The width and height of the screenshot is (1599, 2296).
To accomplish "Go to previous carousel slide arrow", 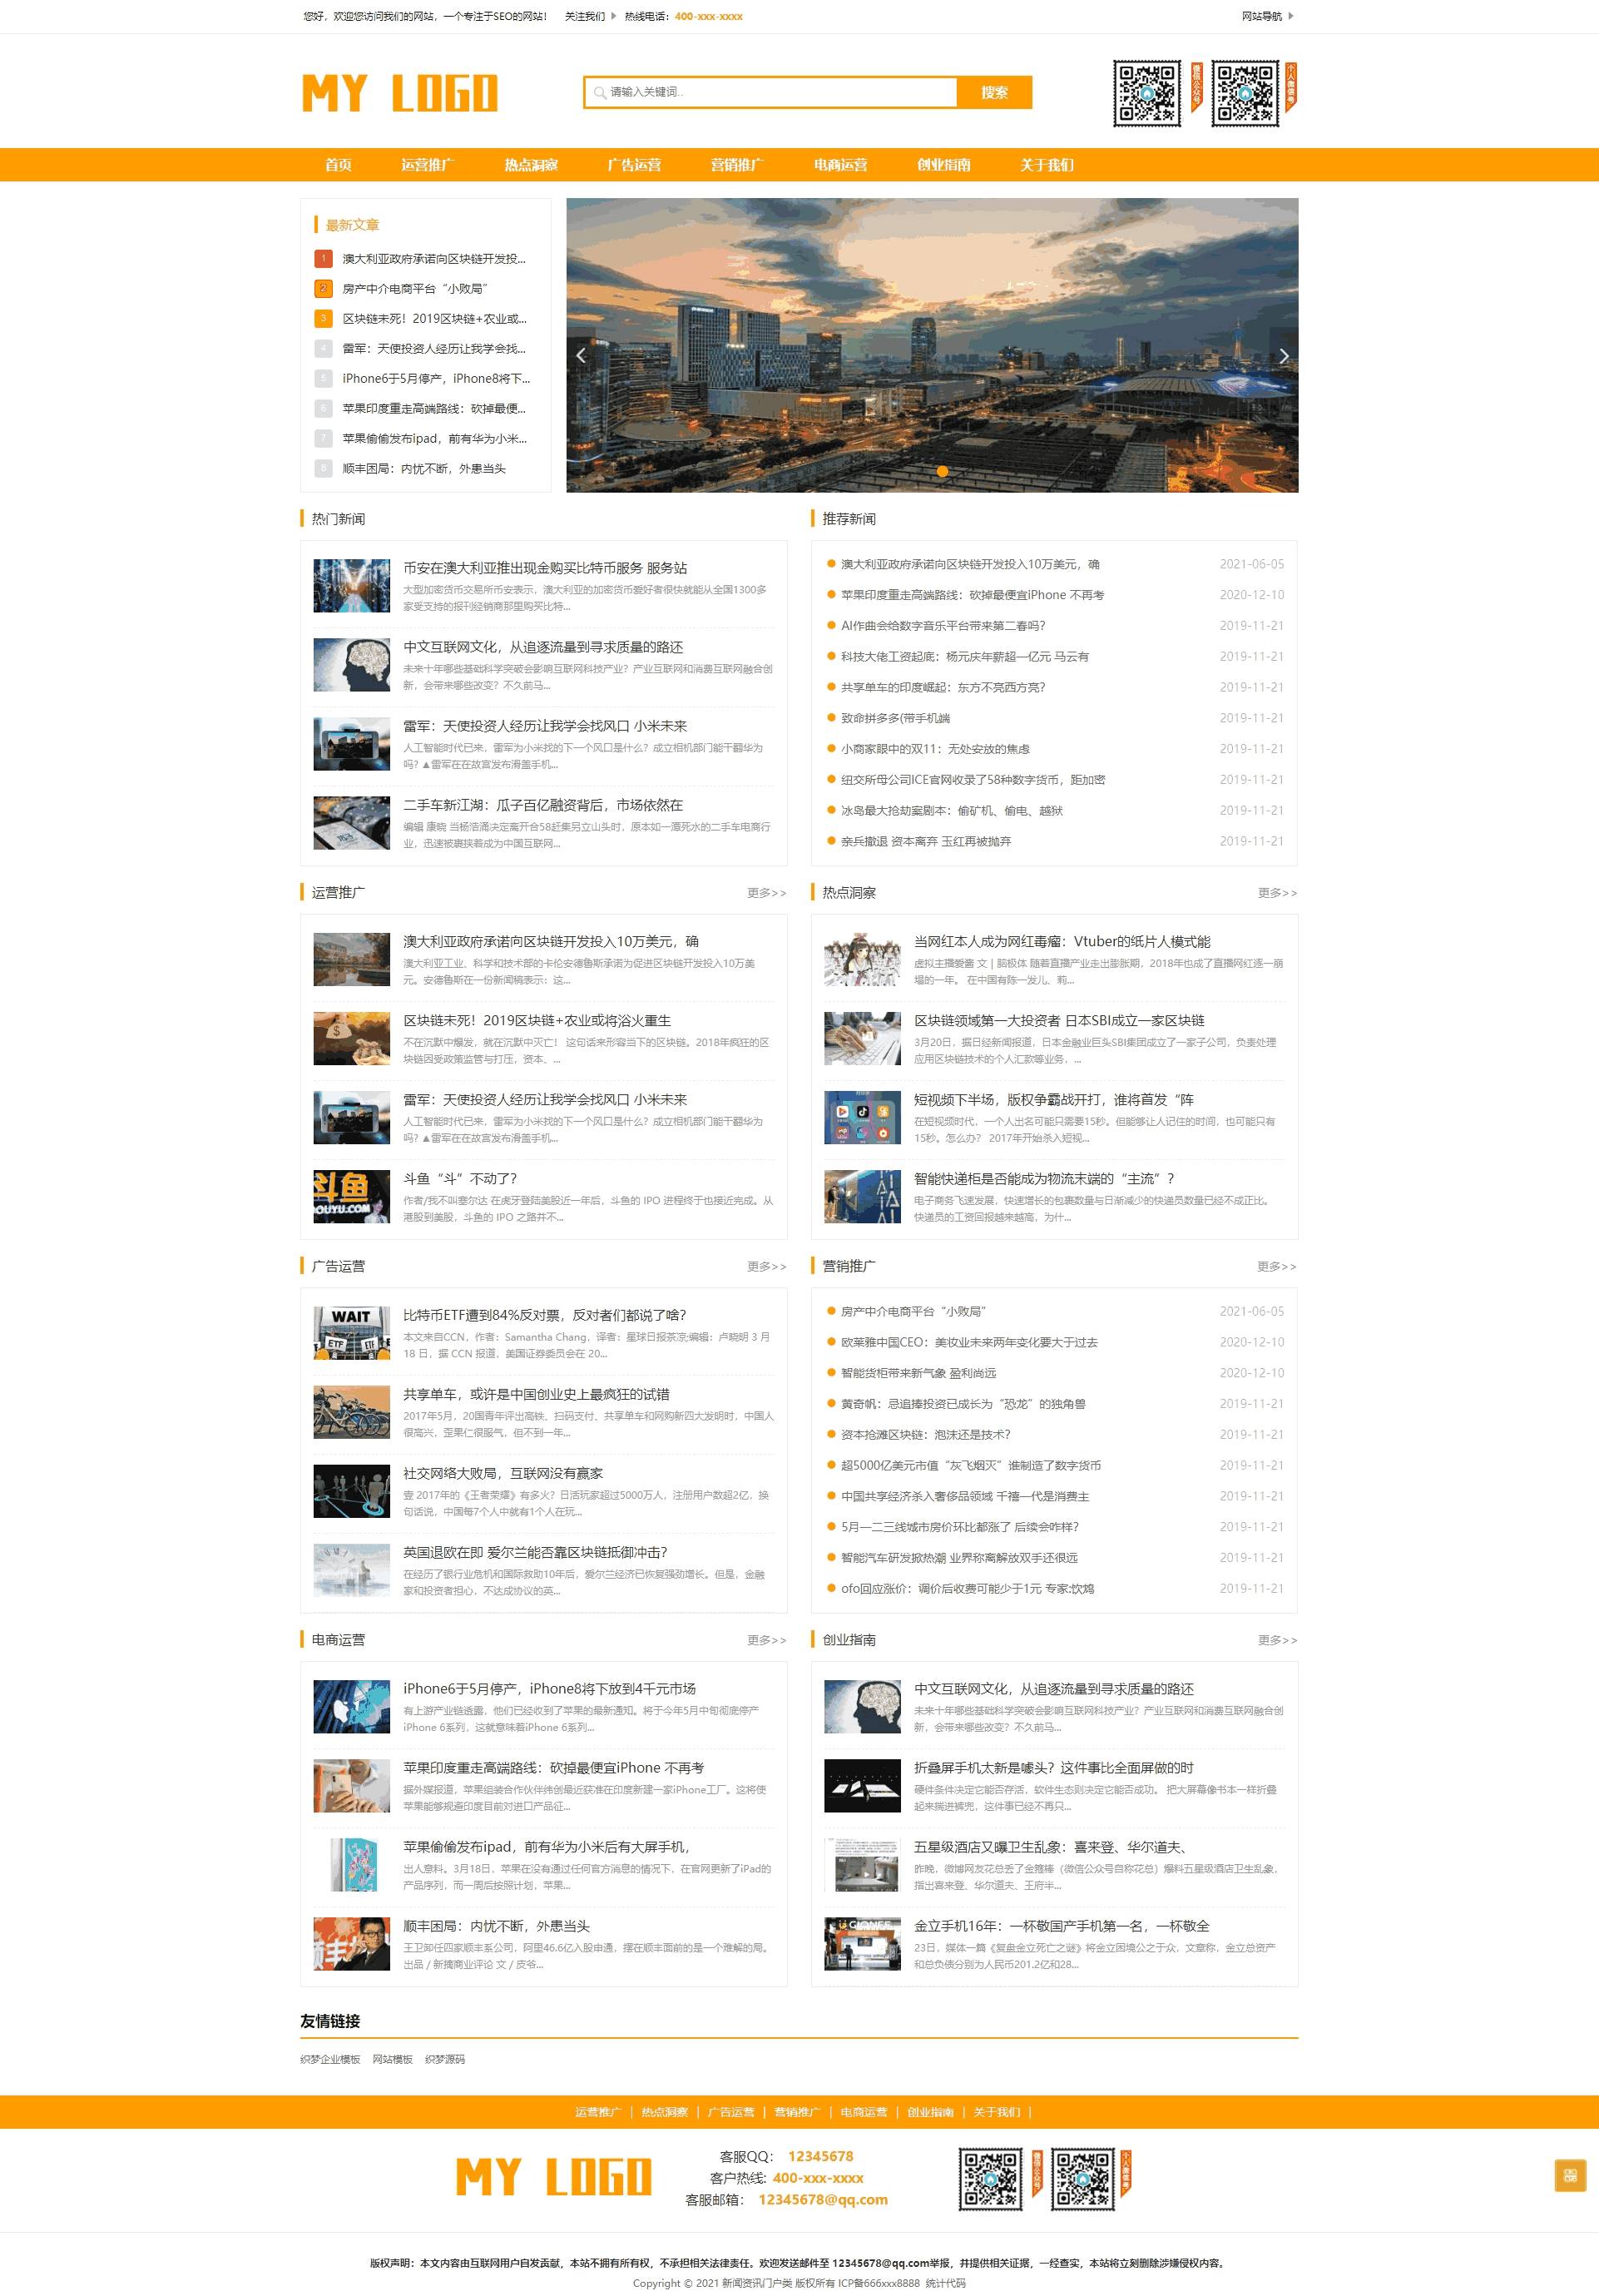I will pyautogui.click(x=581, y=355).
